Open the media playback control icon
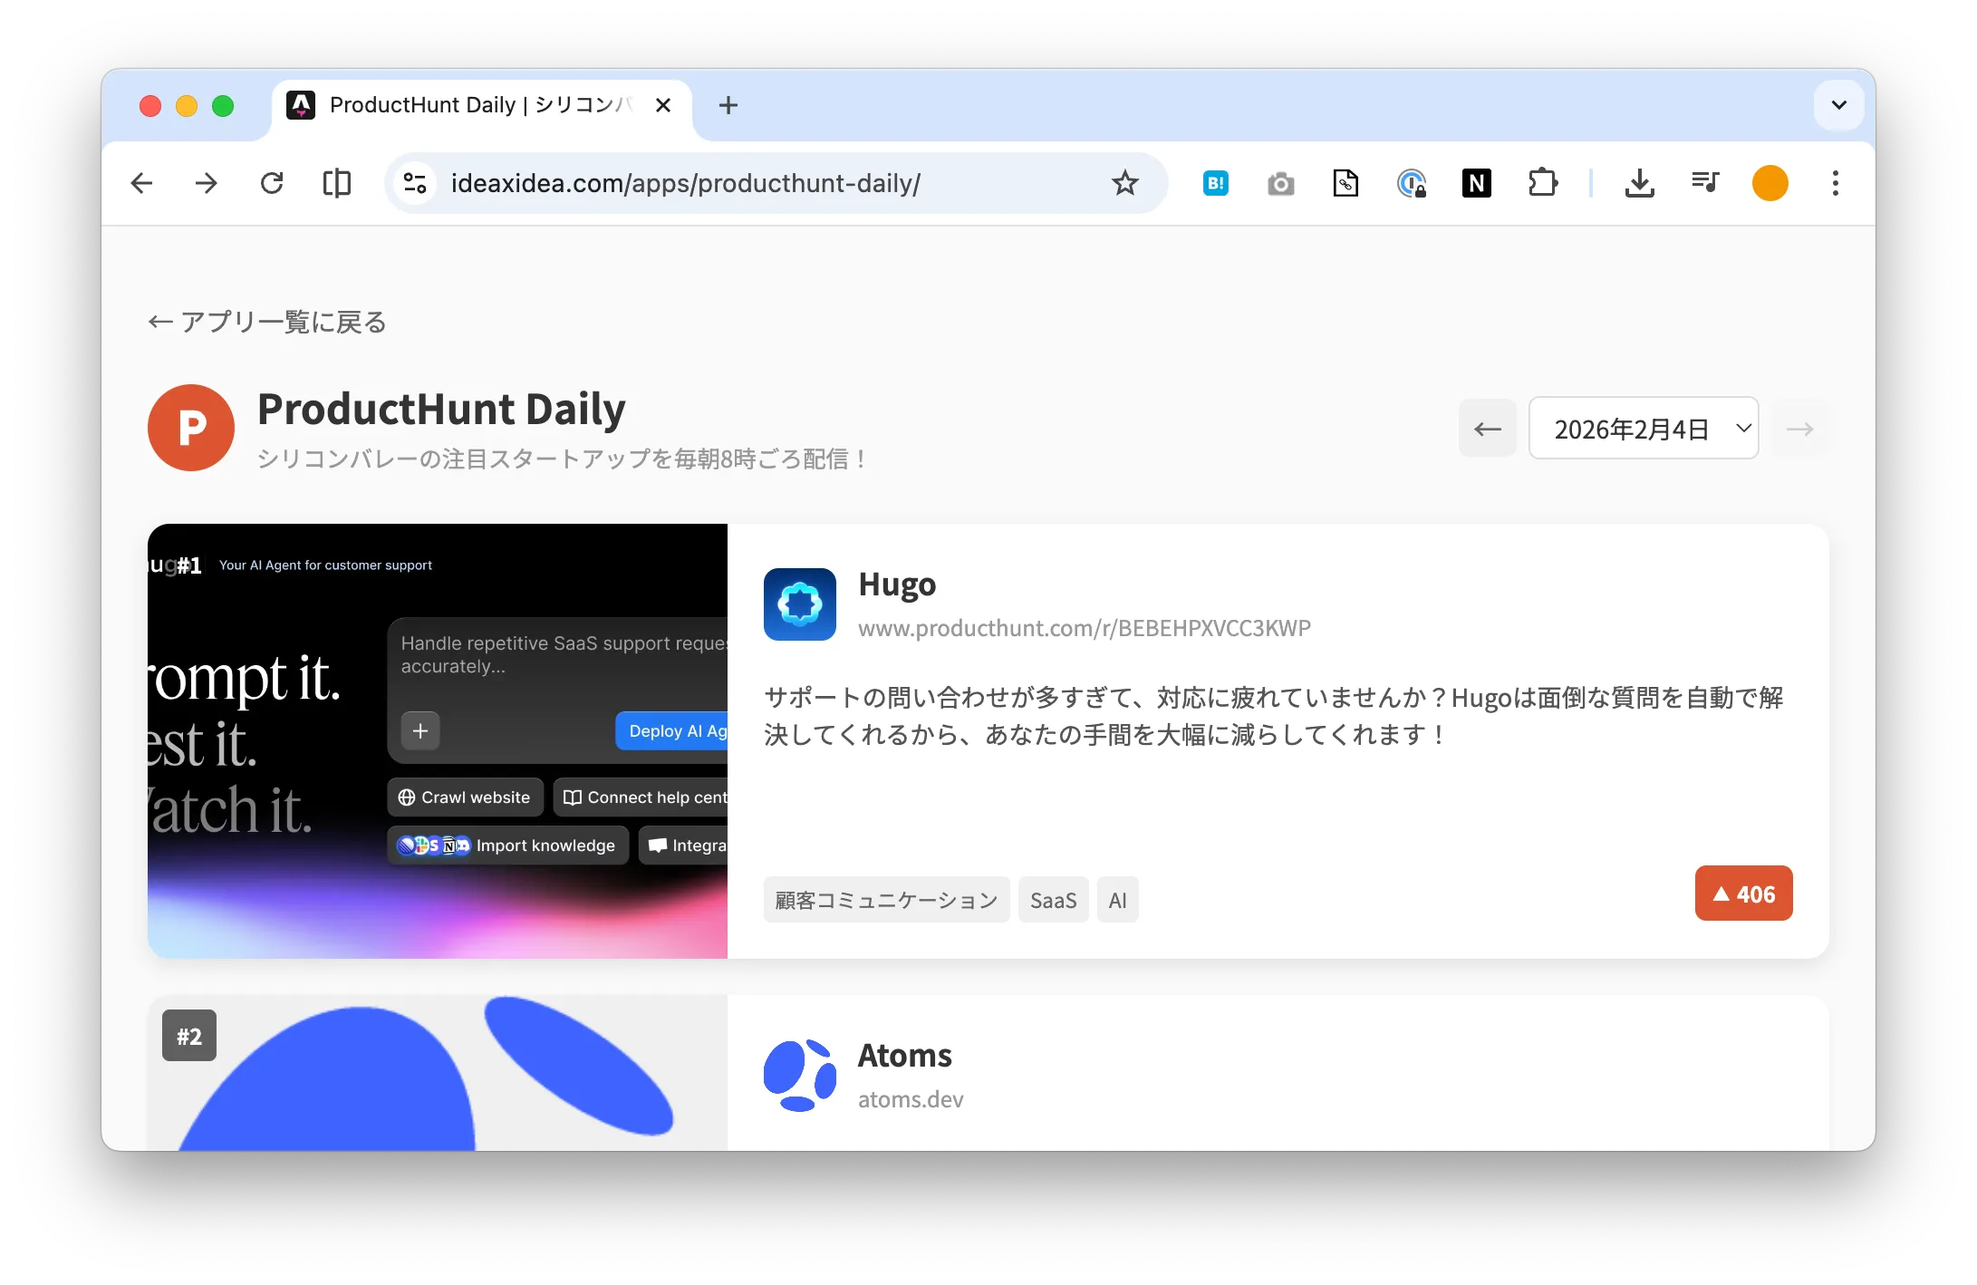 click(x=1704, y=183)
